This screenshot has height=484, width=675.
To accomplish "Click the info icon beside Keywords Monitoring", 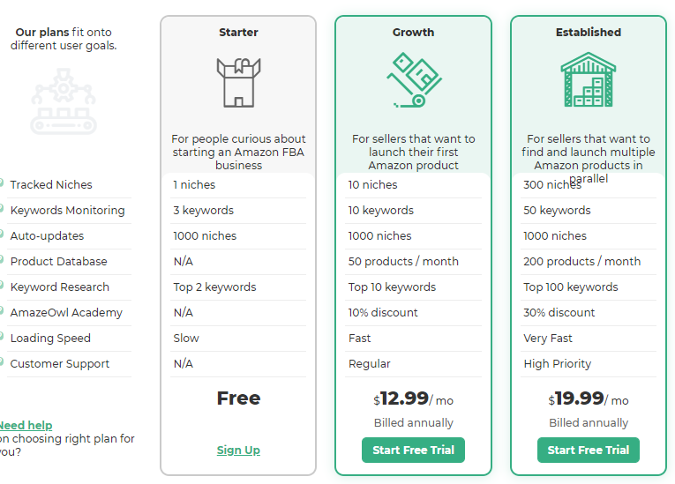I will click(1, 209).
